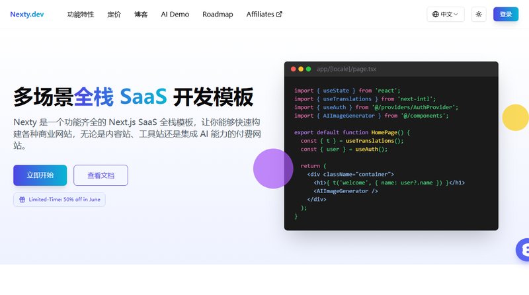Open the AI Demo page
The image size is (529, 295).
[175, 14]
